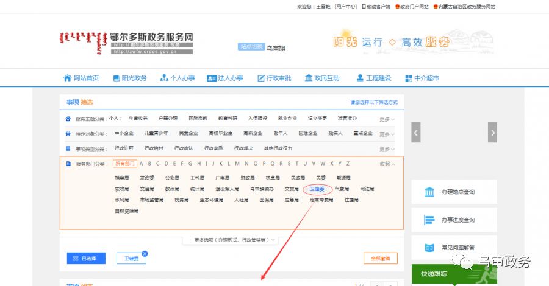
Task: Switch to the 个人办事 tab
Action: 178,78
